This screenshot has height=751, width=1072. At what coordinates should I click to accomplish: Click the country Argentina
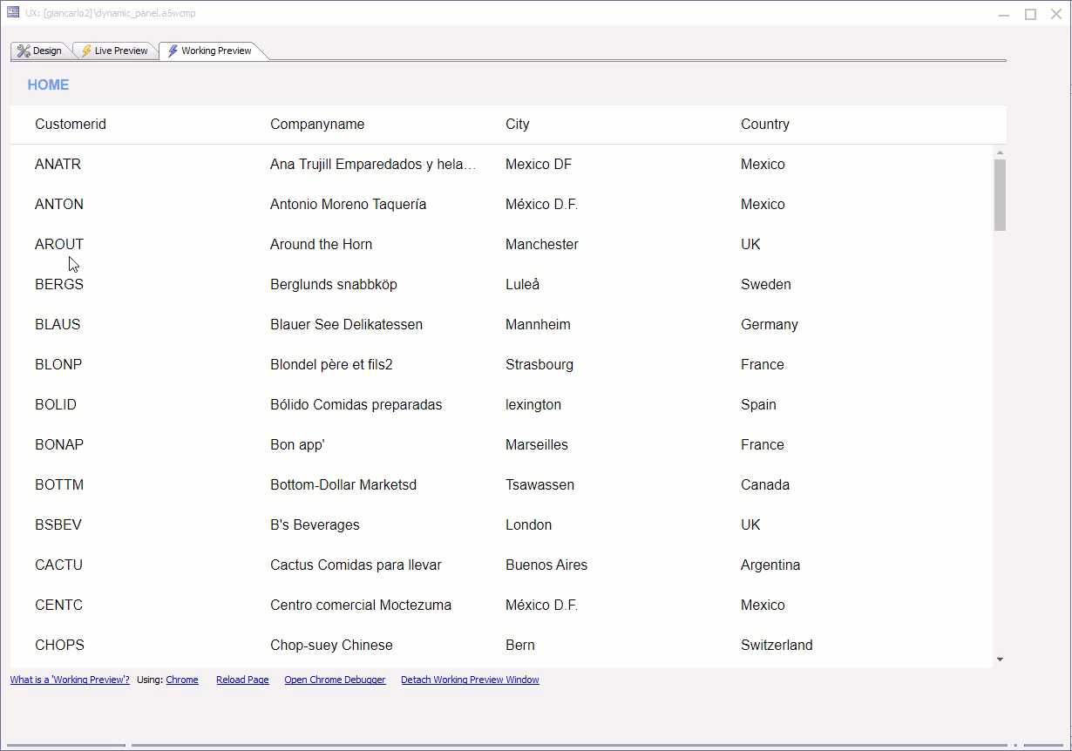[770, 565]
